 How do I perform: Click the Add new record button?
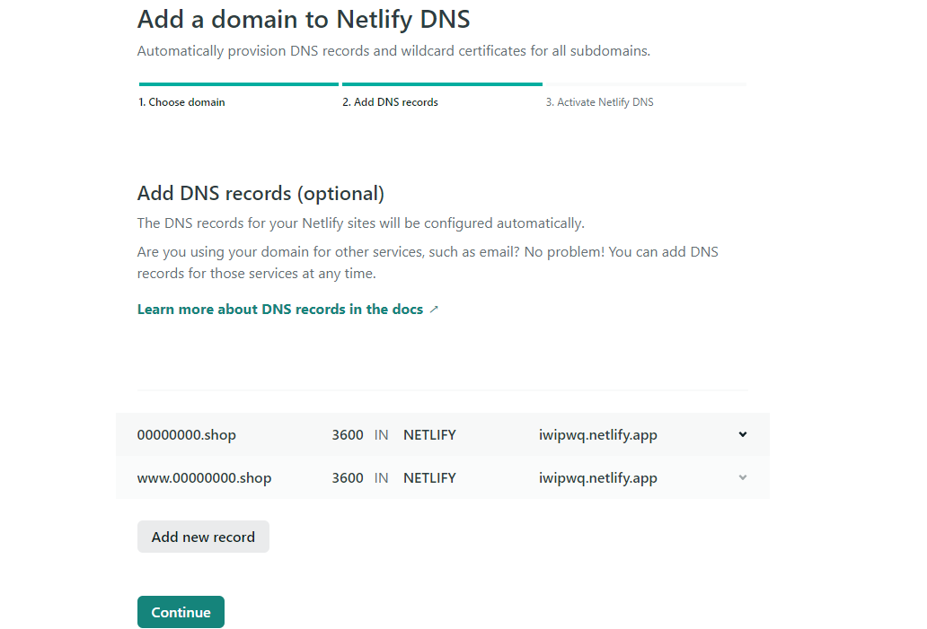click(x=203, y=537)
